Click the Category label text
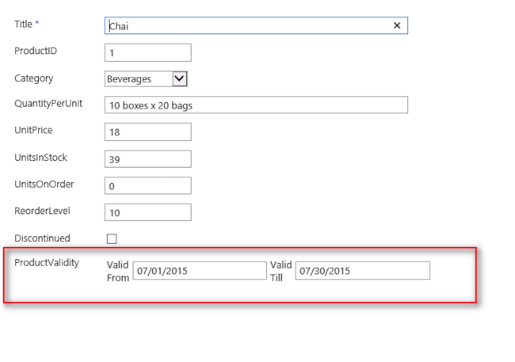 click(x=34, y=78)
